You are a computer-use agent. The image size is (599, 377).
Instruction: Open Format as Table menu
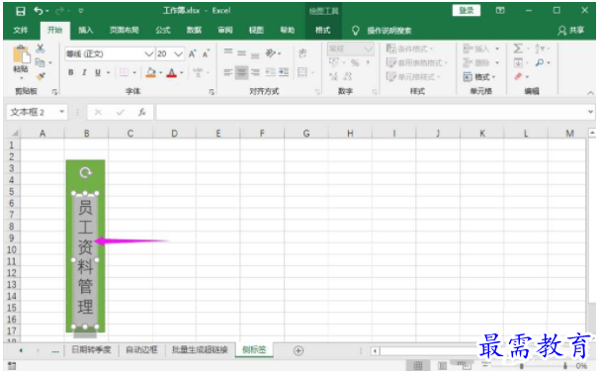coord(417,62)
